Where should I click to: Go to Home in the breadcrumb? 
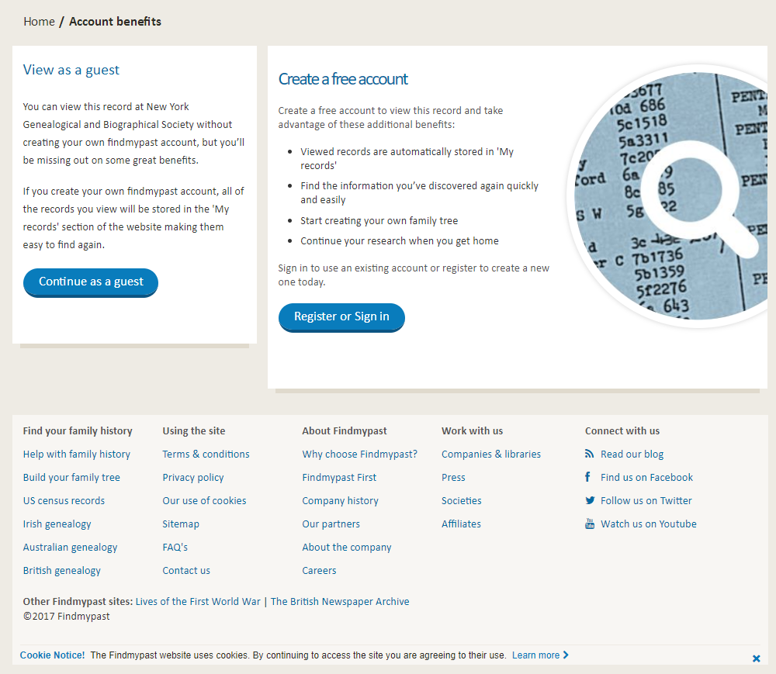(39, 22)
